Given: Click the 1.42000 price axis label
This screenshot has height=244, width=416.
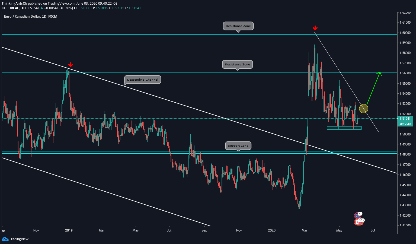Looking at the screenshot, I should [x=405, y=216].
